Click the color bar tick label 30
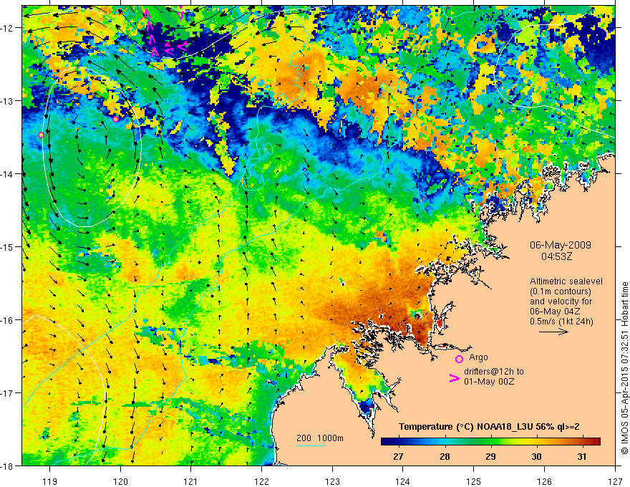630x487 pixels. tap(536, 456)
